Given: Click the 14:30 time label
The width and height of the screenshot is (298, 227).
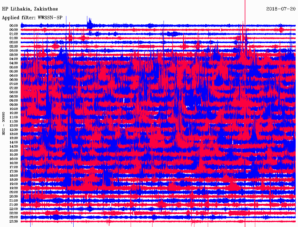Looking at the screenshot, I should click(14, 147).
